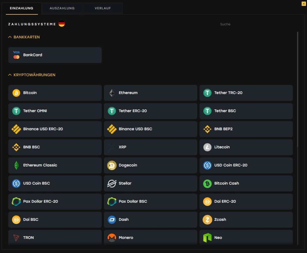Screen dimensions: 307x253
Task: Click the Monero logo icon
Action: pyautogui.click(x=112, y=237)
